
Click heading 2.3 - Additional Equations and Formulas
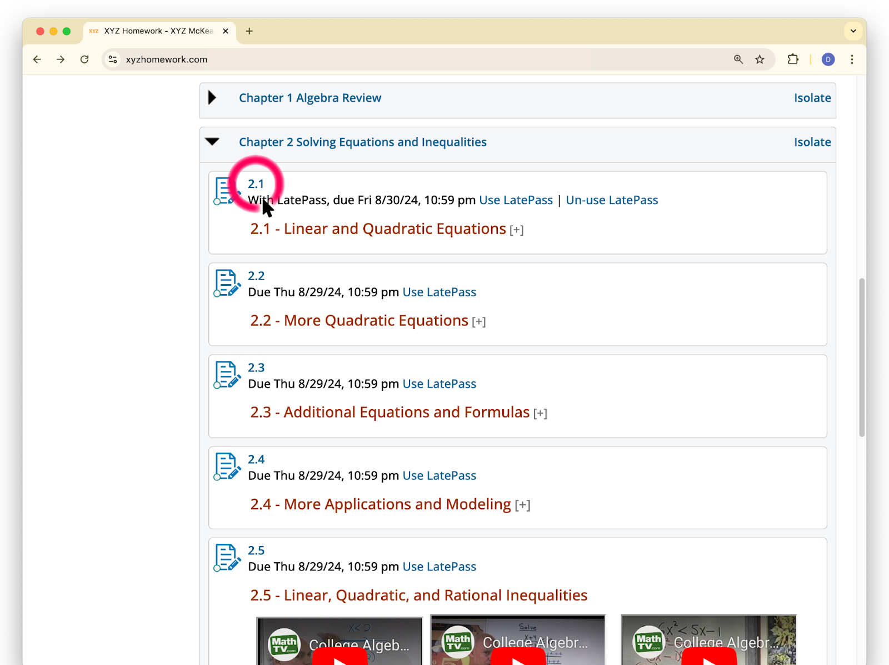389,413
